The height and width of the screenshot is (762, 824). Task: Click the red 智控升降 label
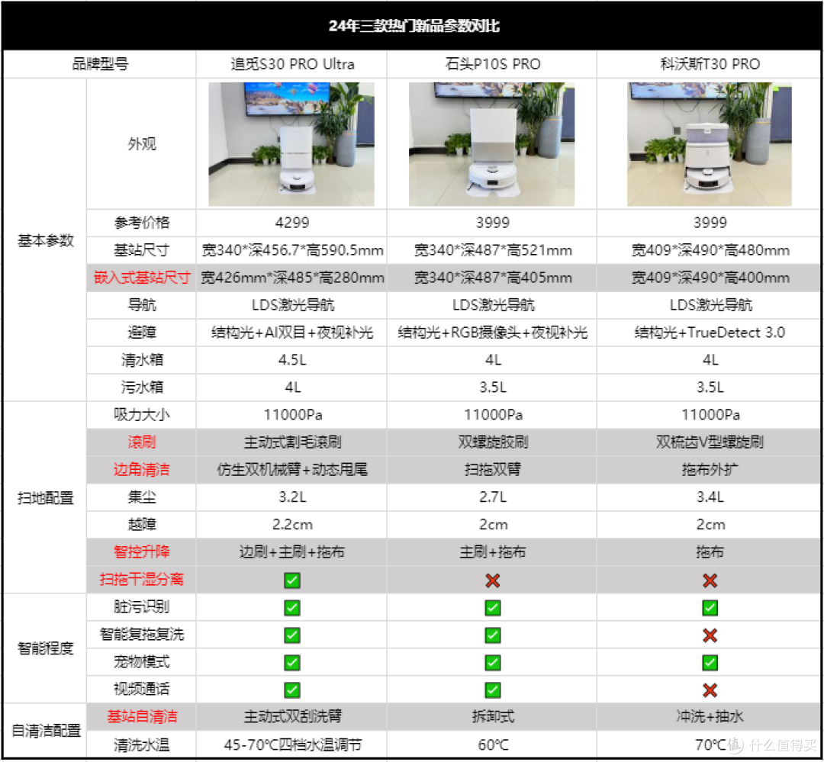point(142,551)
